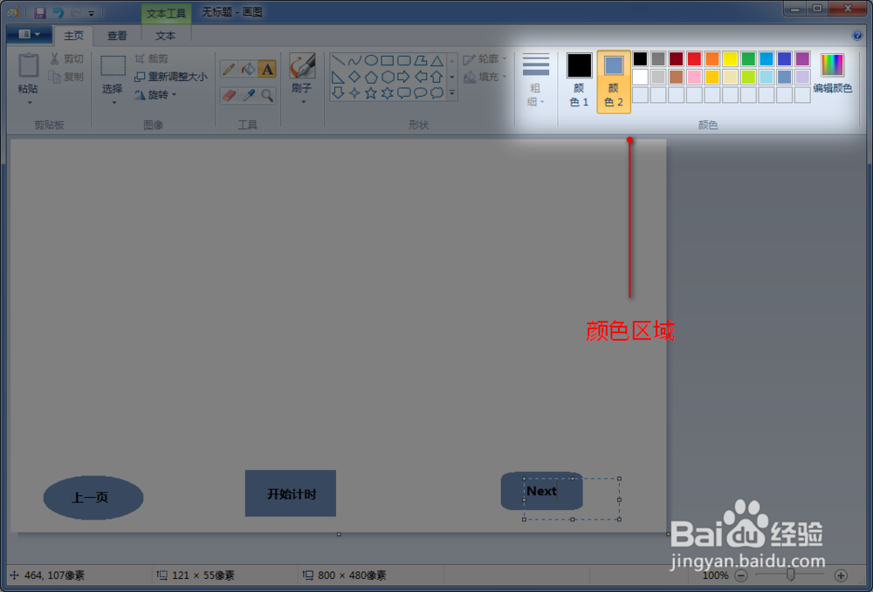Screen dimensions: 873x592
Task: Select the Eraser tool
Action: coord(229,95)
